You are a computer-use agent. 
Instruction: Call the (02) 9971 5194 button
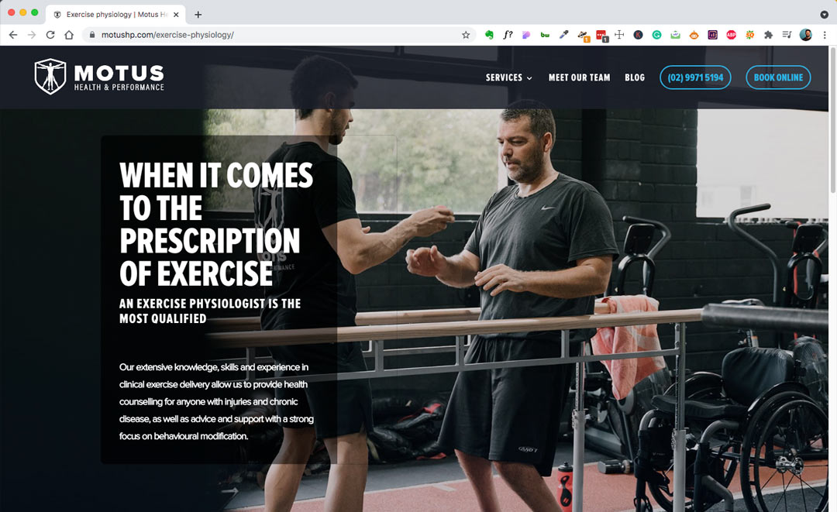[695, 77]
